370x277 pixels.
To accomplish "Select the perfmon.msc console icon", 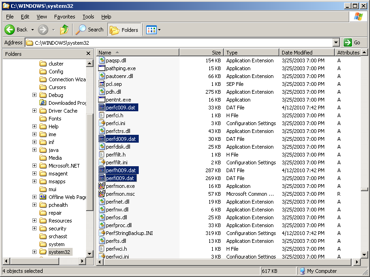I will tap(102, 194).
